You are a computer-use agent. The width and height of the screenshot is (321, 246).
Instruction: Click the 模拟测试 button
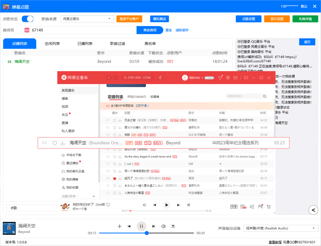[159, 19]
